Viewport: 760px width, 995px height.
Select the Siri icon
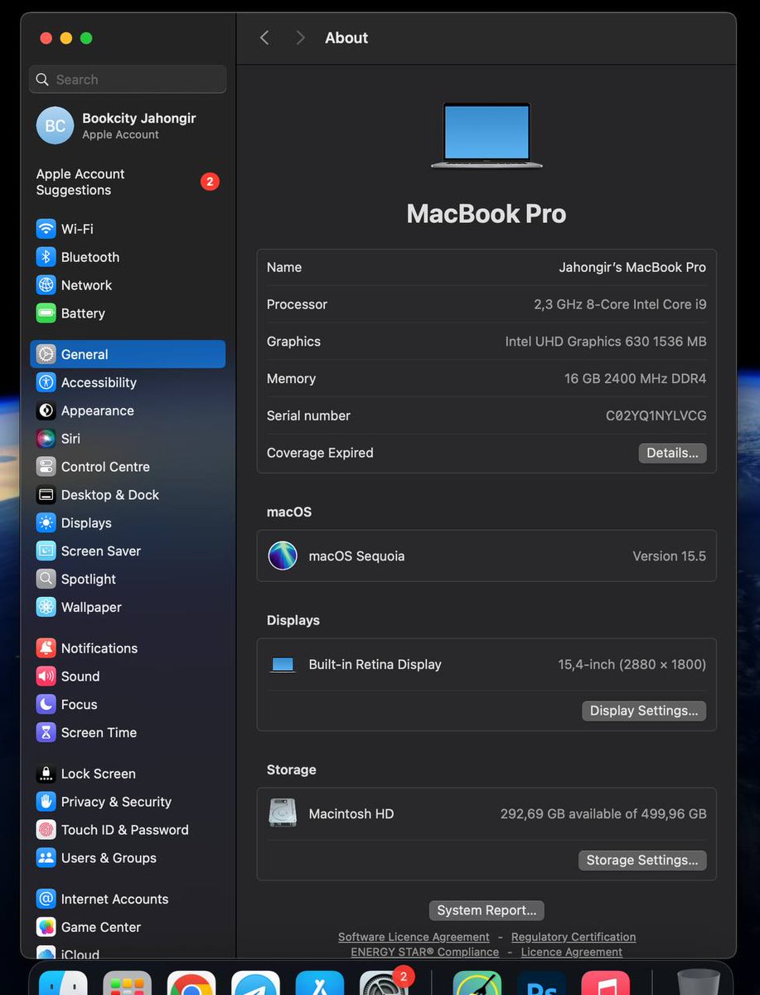click(46, 439)
